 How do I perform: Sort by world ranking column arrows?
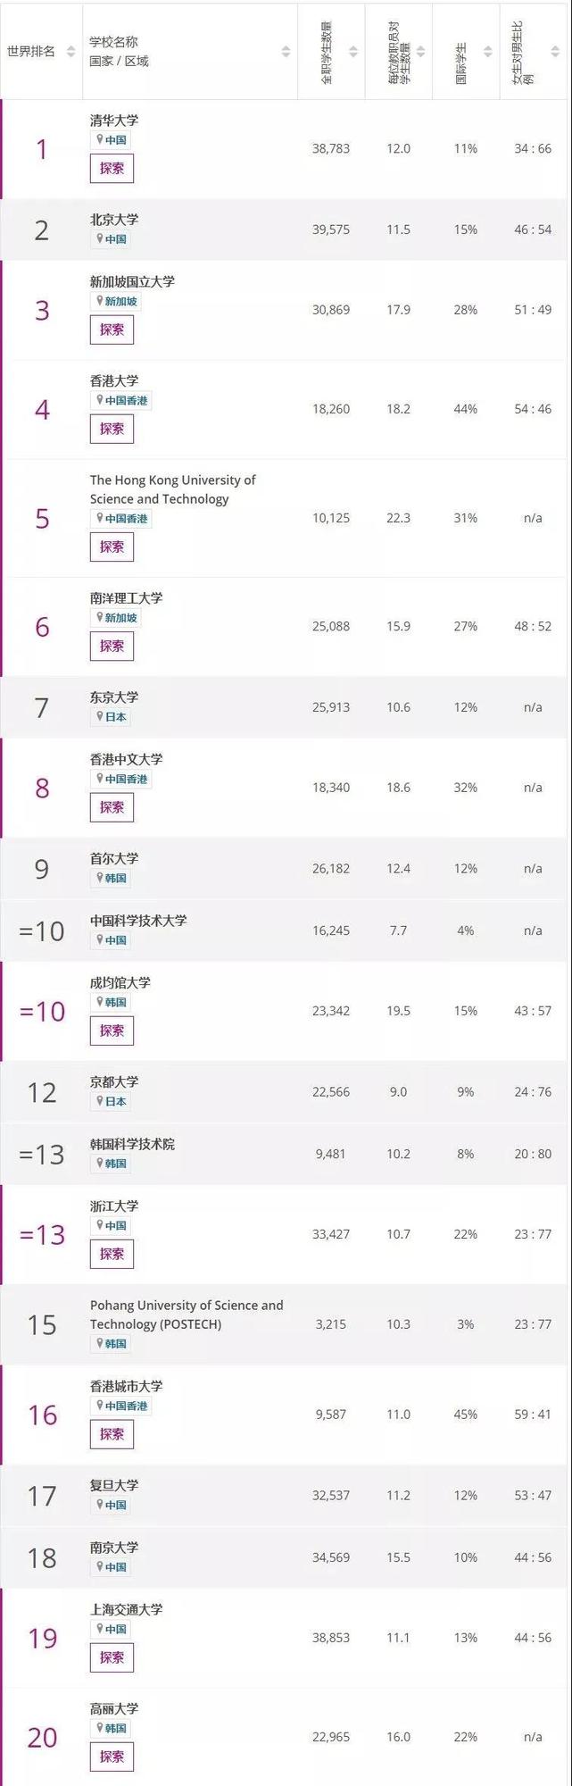pyautogui.click(x=71, y=52)
